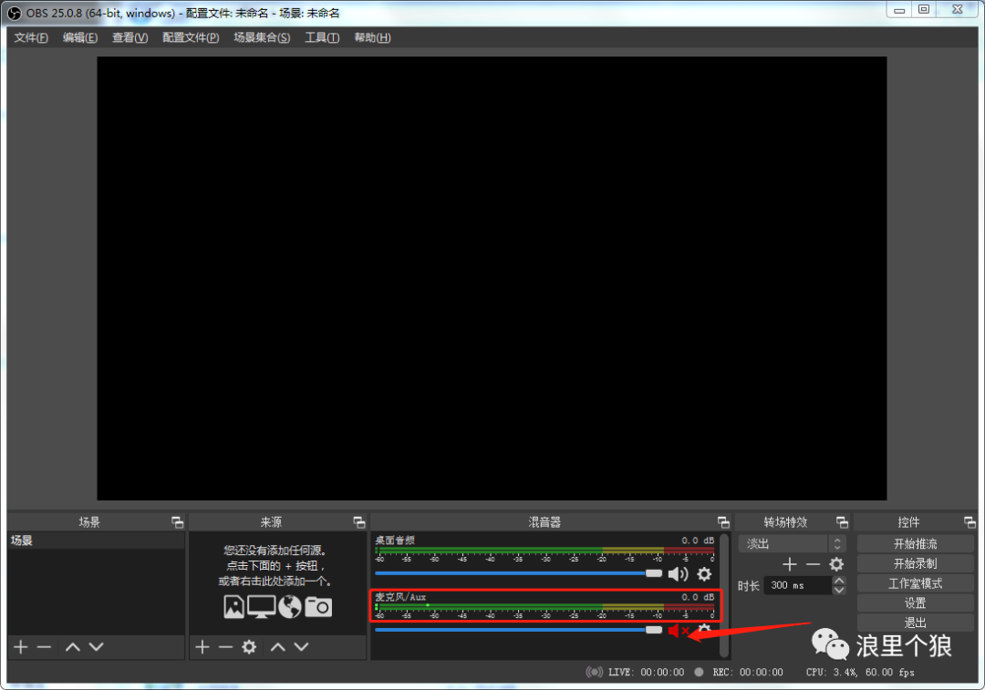985x690 pixels.
Task: Undock the 转场特效 panel via its float icon
Action: click(x=842, y=522)
